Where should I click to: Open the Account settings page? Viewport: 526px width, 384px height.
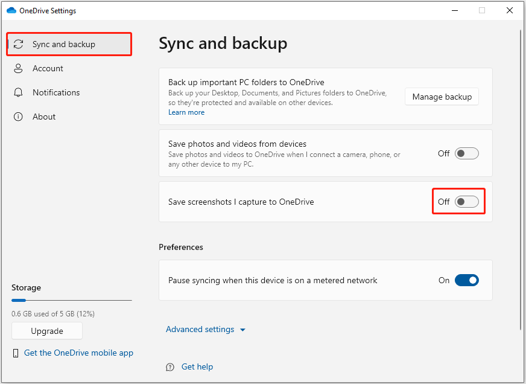point(69,68)
